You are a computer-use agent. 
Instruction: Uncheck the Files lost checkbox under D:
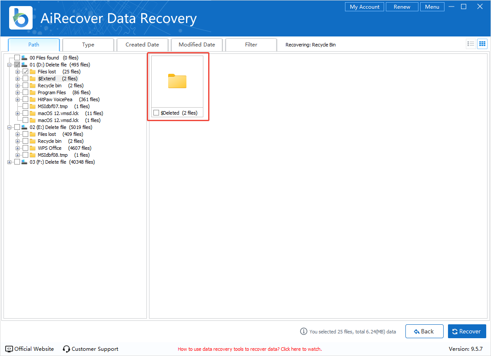26,72
